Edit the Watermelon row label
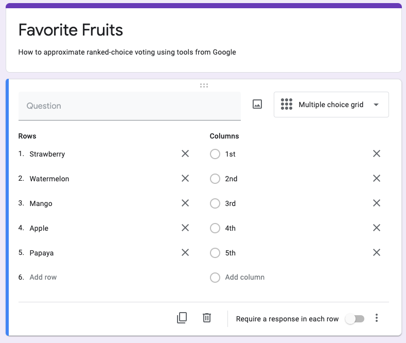Viewport: 406px width, 343px height. click(49, 179)
